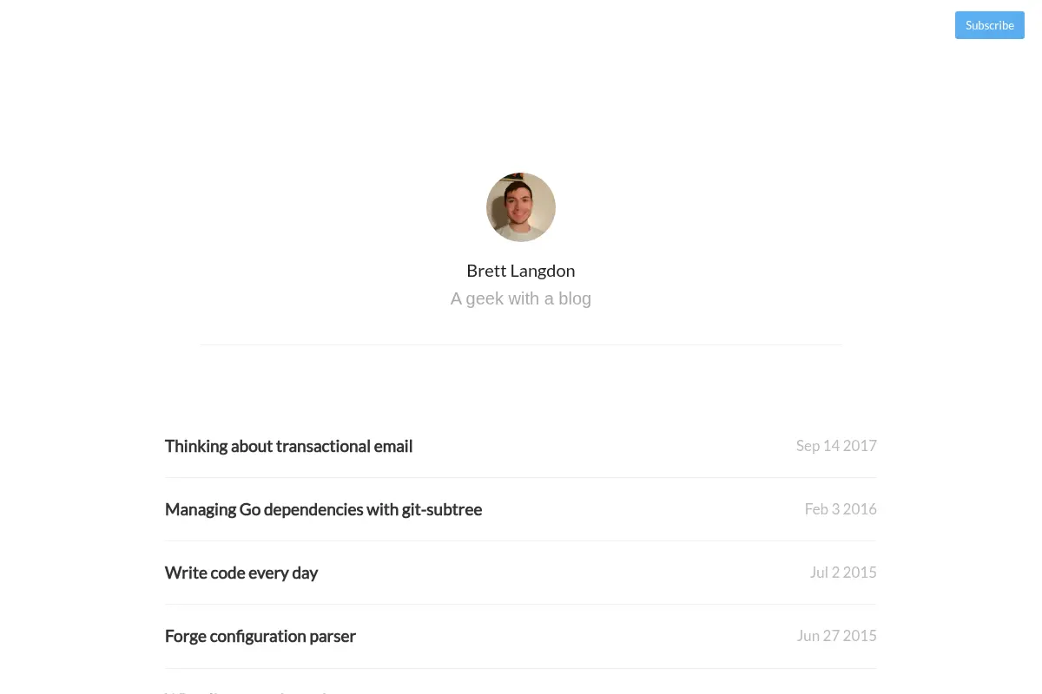Click the header divider line below tagline
Image resolution: width=1042 pixels, height=694 pixels.
(x=521, y=344)
